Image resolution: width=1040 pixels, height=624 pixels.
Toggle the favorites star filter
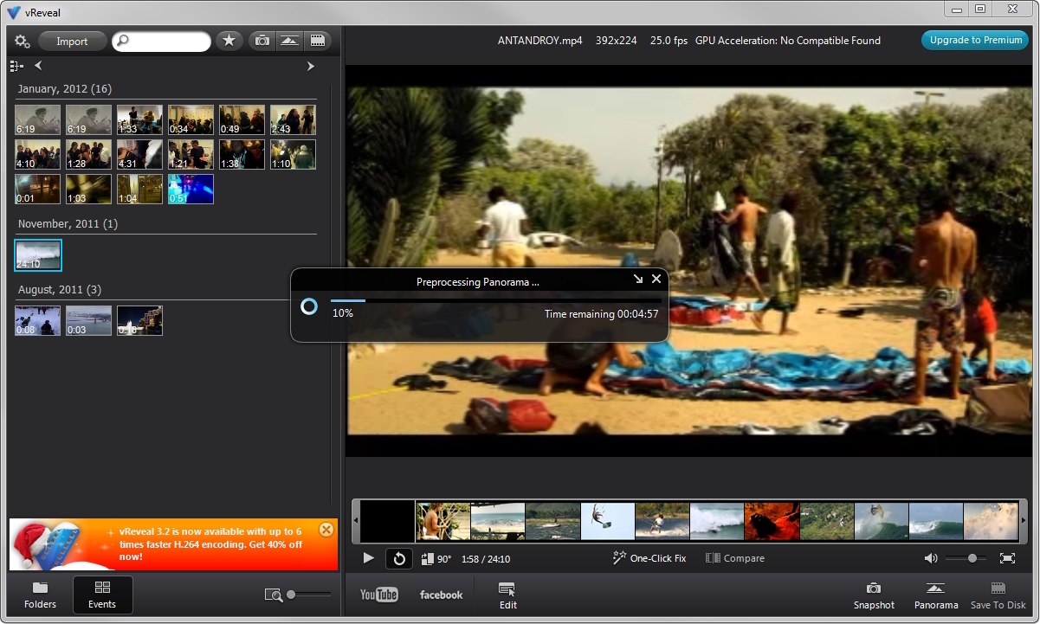click(229, 41)
